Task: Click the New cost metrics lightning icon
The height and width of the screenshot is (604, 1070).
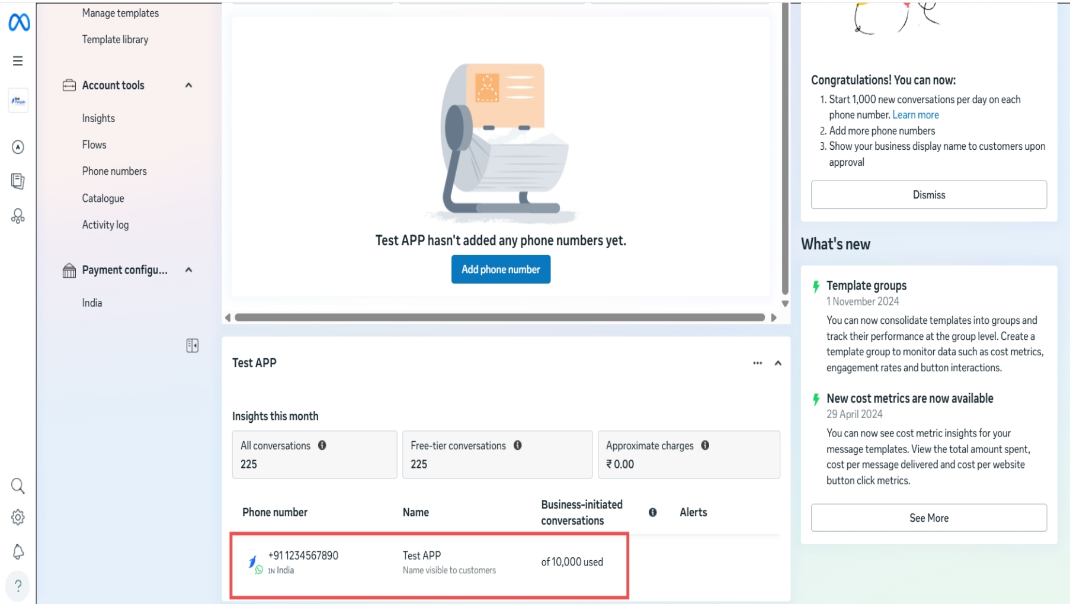Action: click(816, 399)
